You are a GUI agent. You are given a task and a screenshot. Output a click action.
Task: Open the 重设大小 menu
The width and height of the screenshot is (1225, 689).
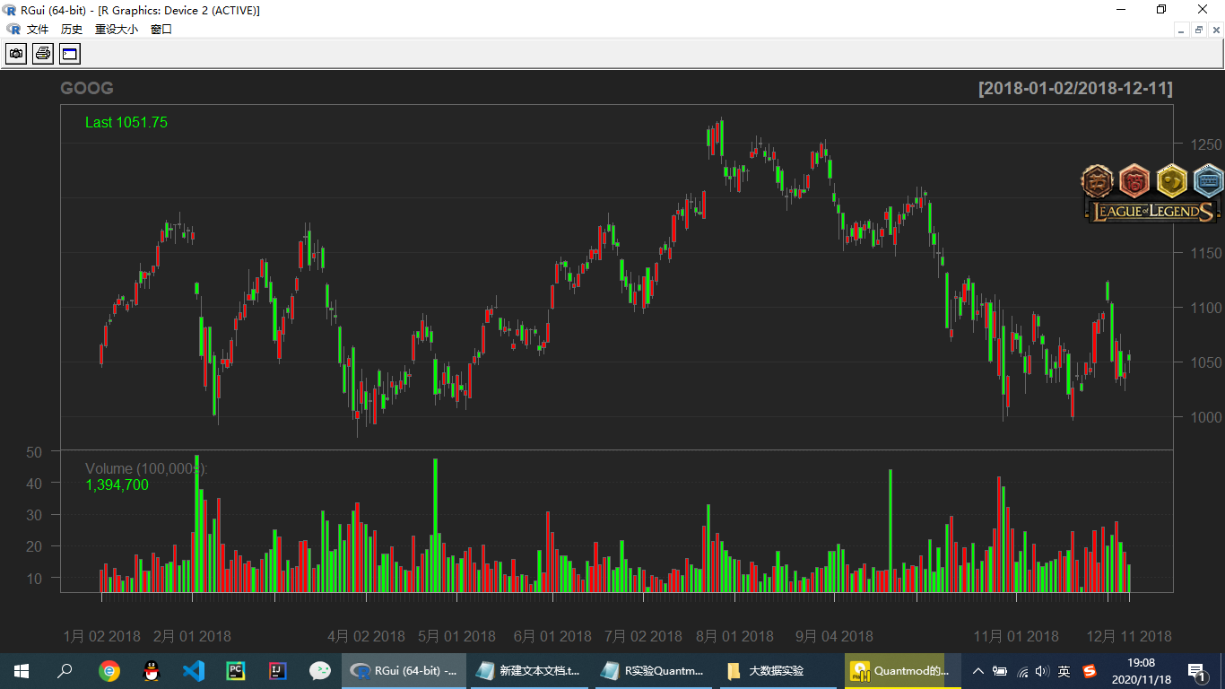[117, 30]
